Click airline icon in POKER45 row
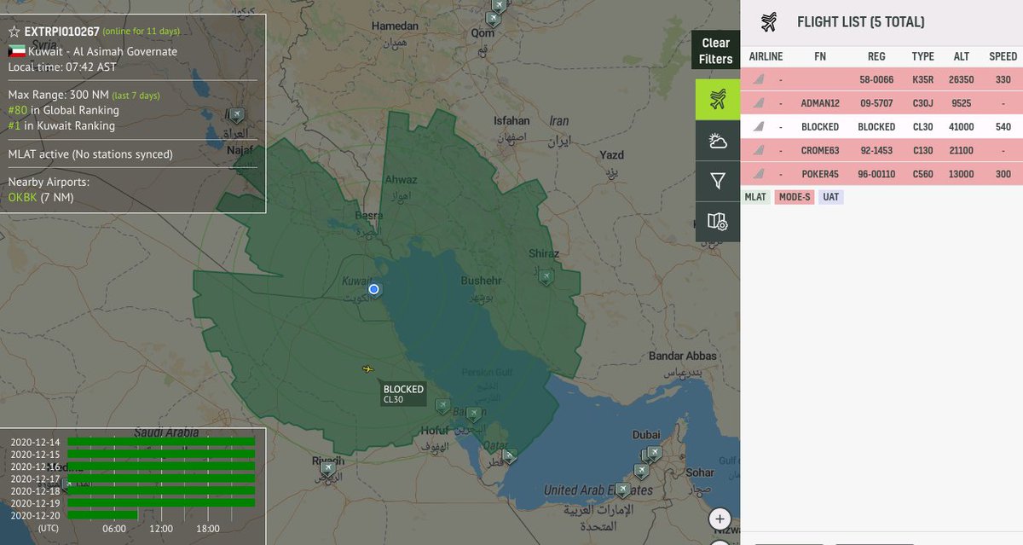The height and width of the screenshot is (545, 1023). (x=757, y=174)
